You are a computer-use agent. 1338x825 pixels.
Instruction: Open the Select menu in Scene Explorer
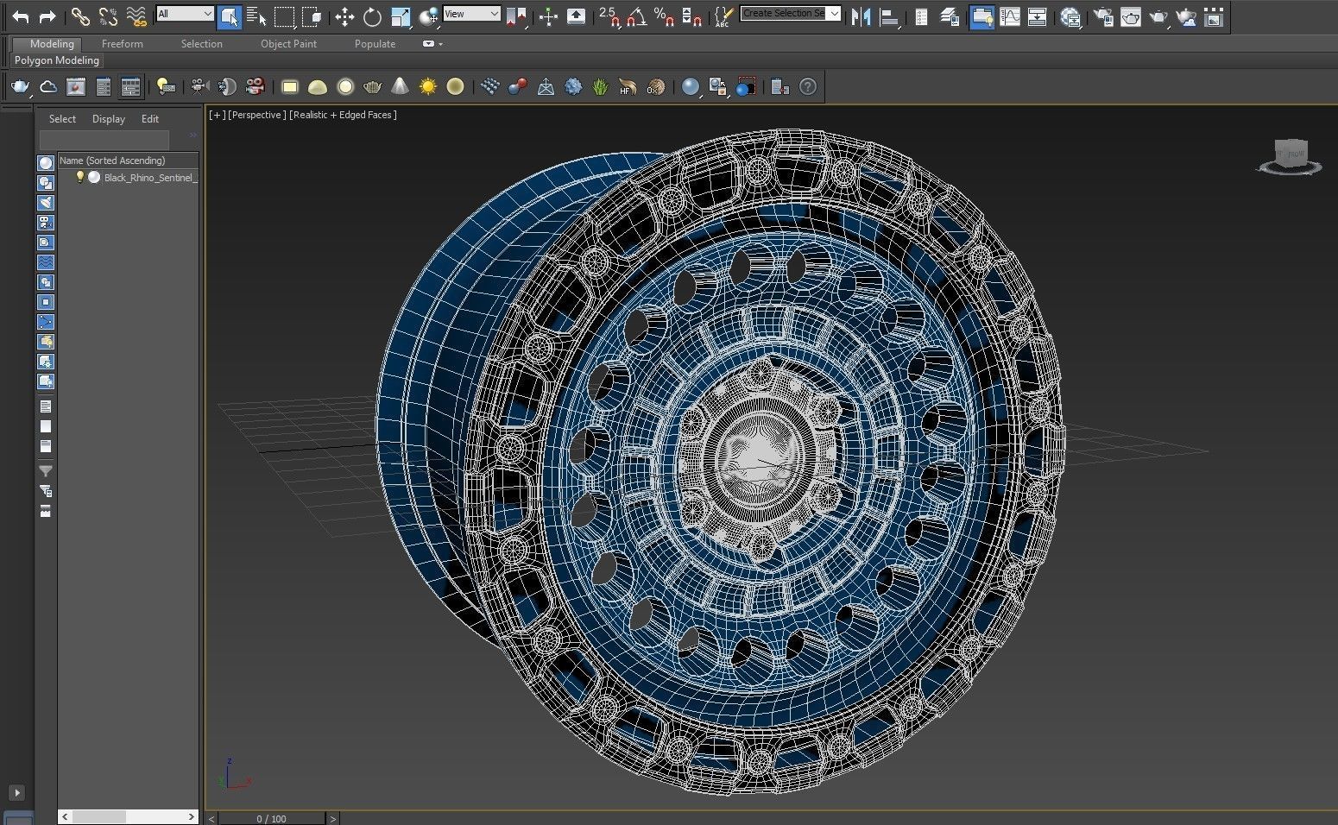(x=62, y=119)
